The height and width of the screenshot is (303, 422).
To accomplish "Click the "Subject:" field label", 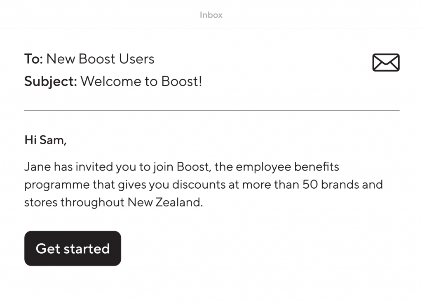I will (51, 81).
